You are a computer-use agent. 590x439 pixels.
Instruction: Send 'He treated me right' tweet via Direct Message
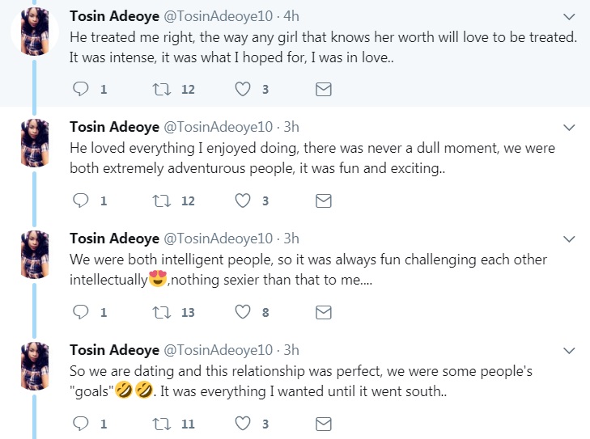point(323,90)
